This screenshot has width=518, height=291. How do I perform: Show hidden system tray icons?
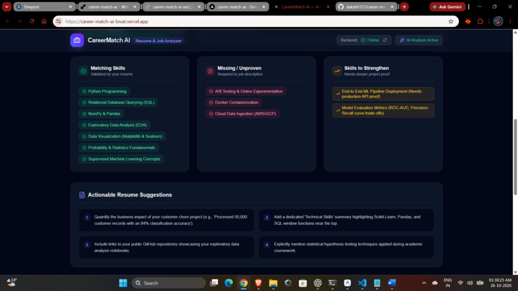[424, 283]
